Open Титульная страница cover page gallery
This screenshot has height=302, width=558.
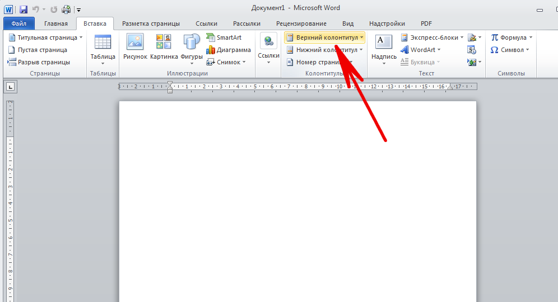point(45,37)
